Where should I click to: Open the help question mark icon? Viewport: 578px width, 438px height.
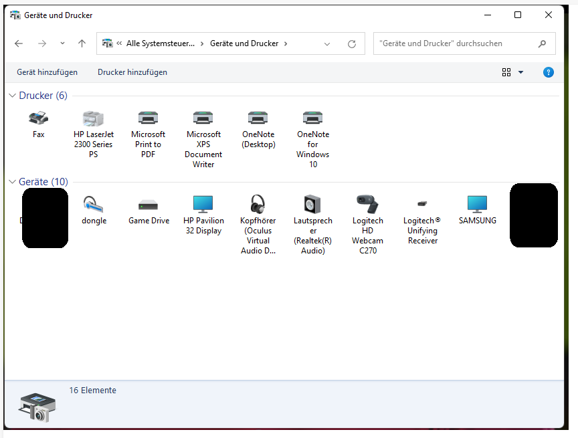pyautogui.click(x=549, y=72)
